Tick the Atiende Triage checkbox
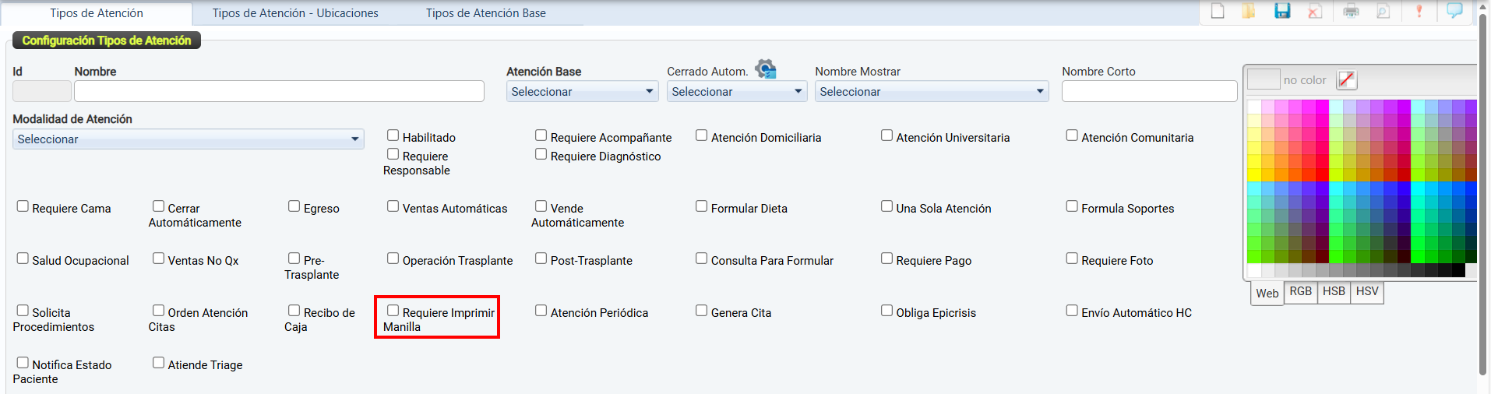Screen dimensions: 1491x394 pos(159,363)
